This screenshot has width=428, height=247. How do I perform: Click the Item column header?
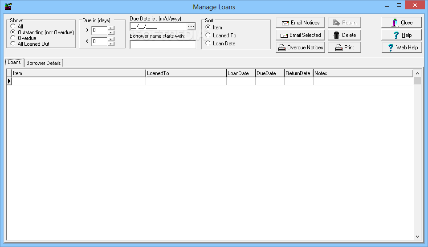[x=79, y=73]
